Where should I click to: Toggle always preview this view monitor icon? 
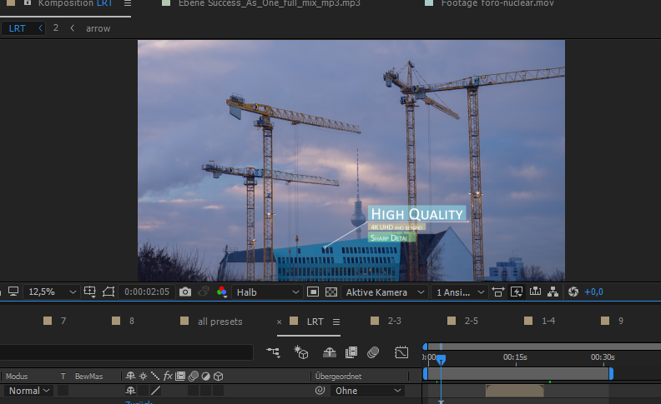(13, 292)
